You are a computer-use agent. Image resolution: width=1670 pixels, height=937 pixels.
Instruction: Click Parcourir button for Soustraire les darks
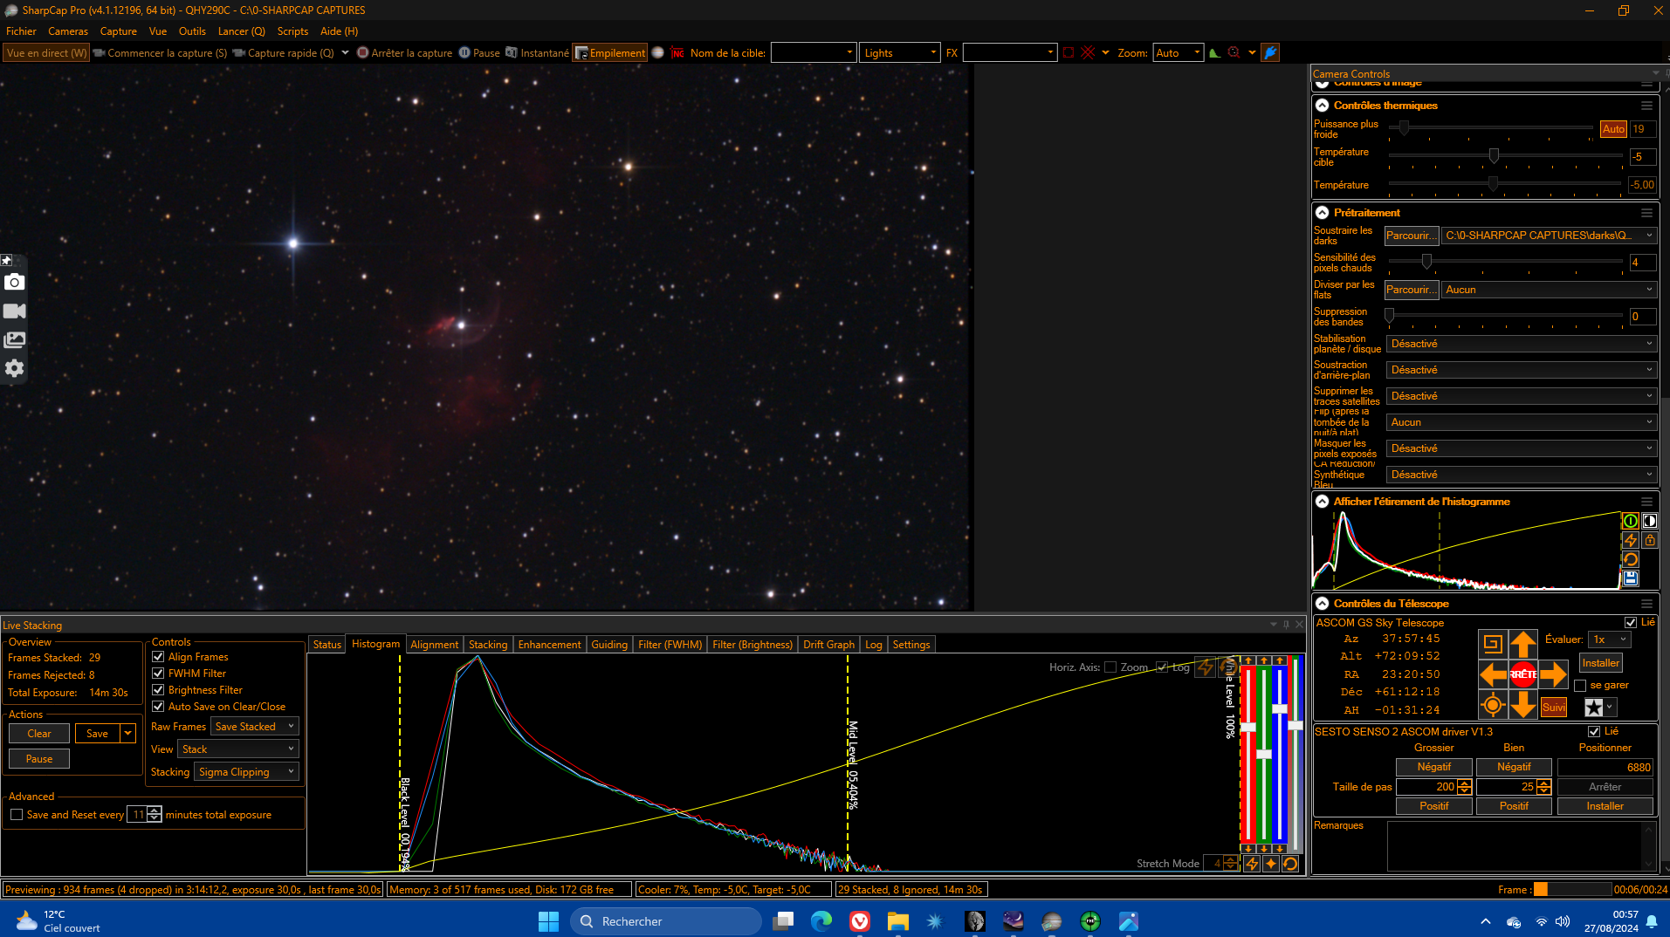[1411, 236]
